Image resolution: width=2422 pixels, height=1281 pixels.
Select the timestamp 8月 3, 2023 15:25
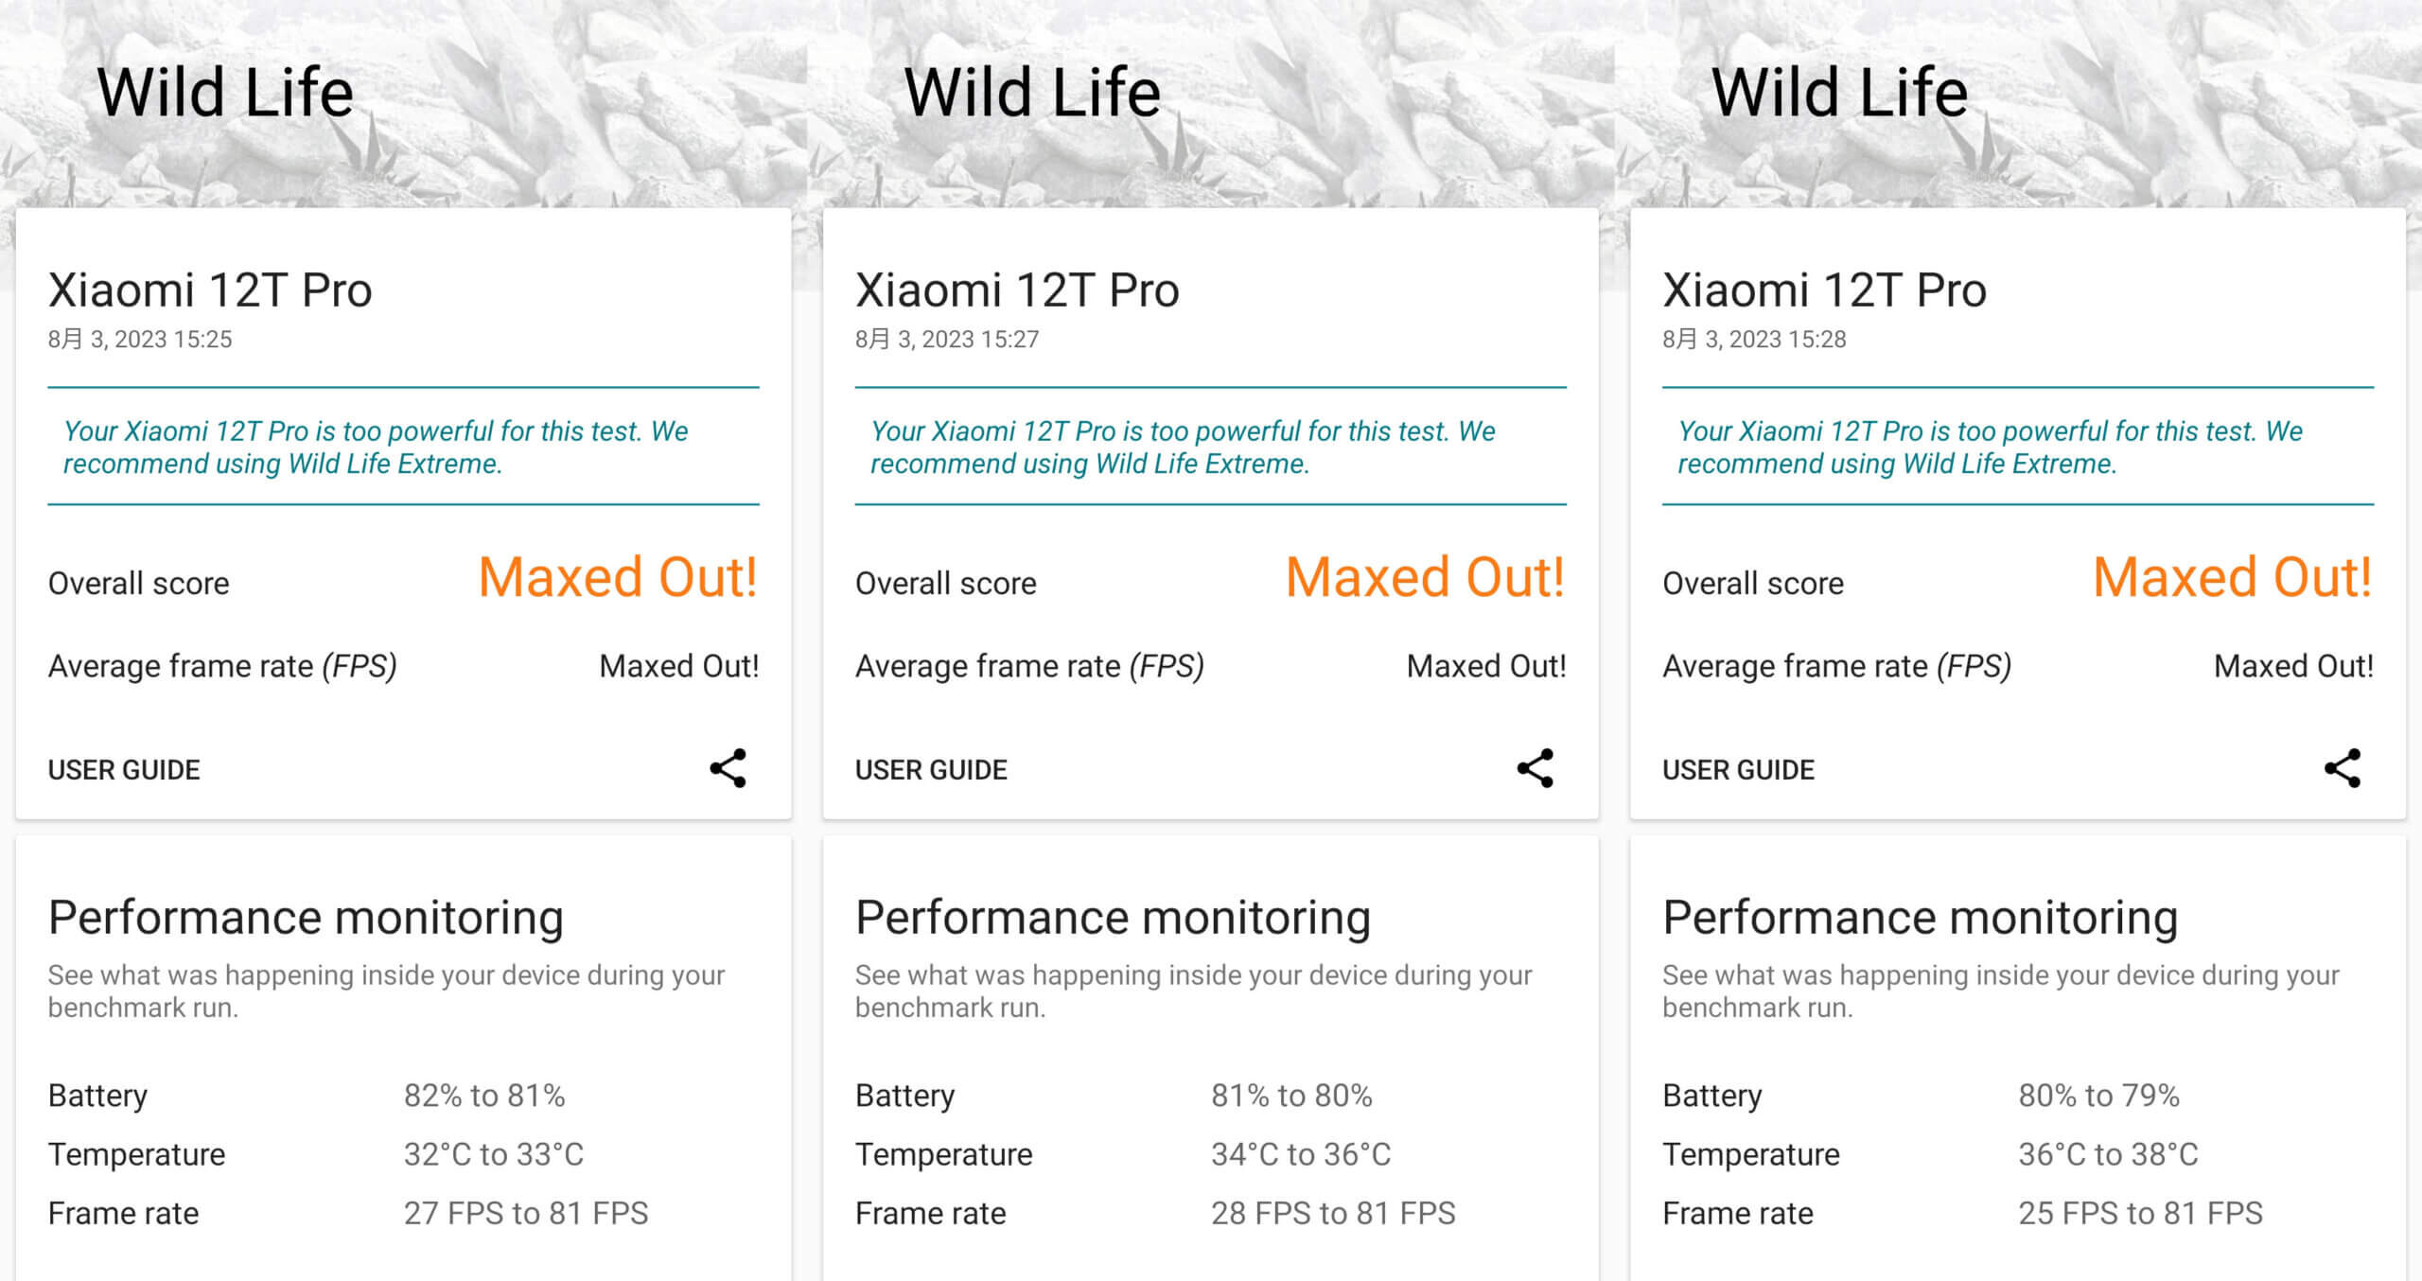click(140, 339)
